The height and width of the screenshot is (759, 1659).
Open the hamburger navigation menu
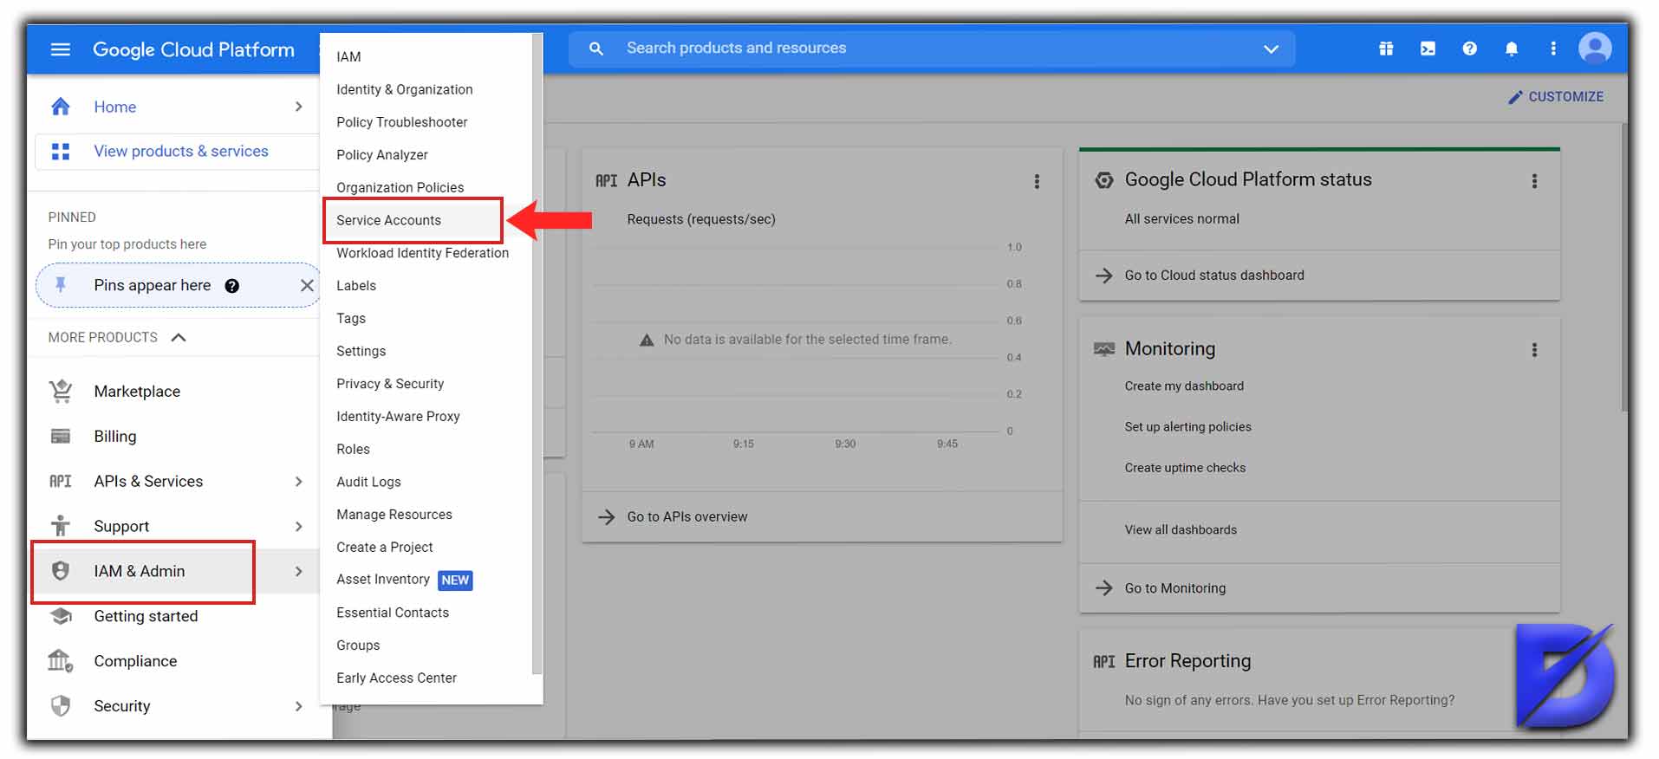[61, 49]
